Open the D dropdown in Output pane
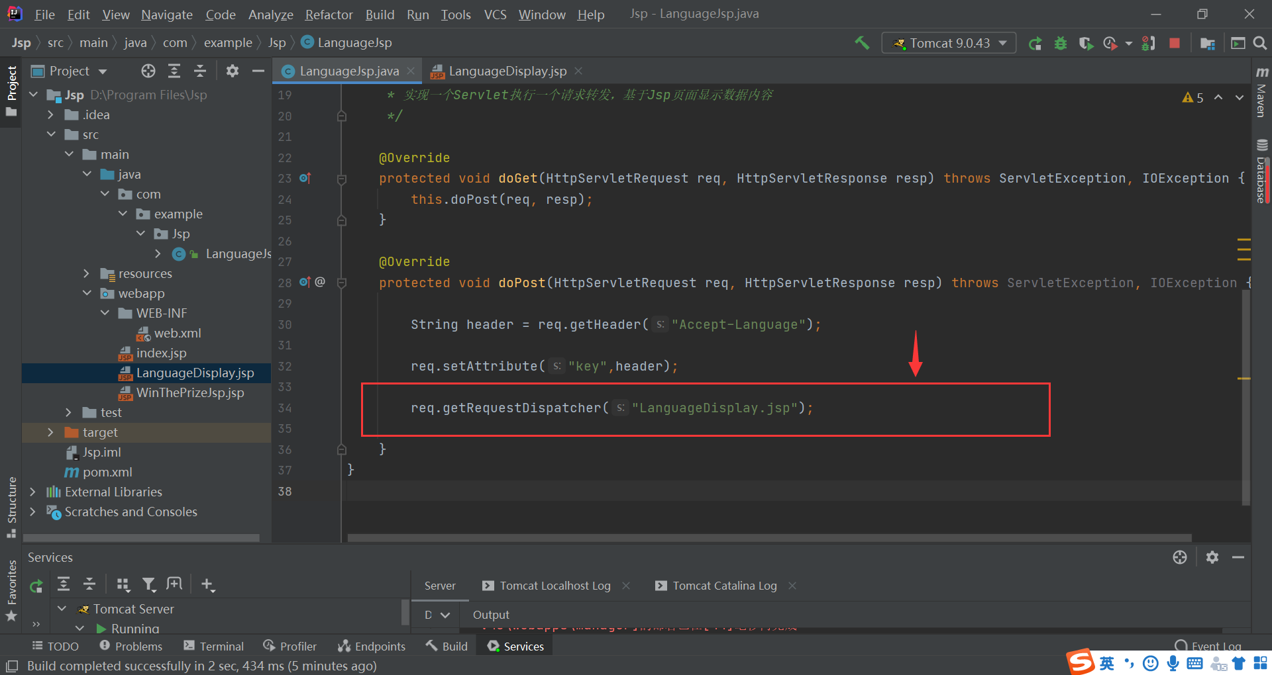Screen dimensions: 1272x675 point(437,615)
